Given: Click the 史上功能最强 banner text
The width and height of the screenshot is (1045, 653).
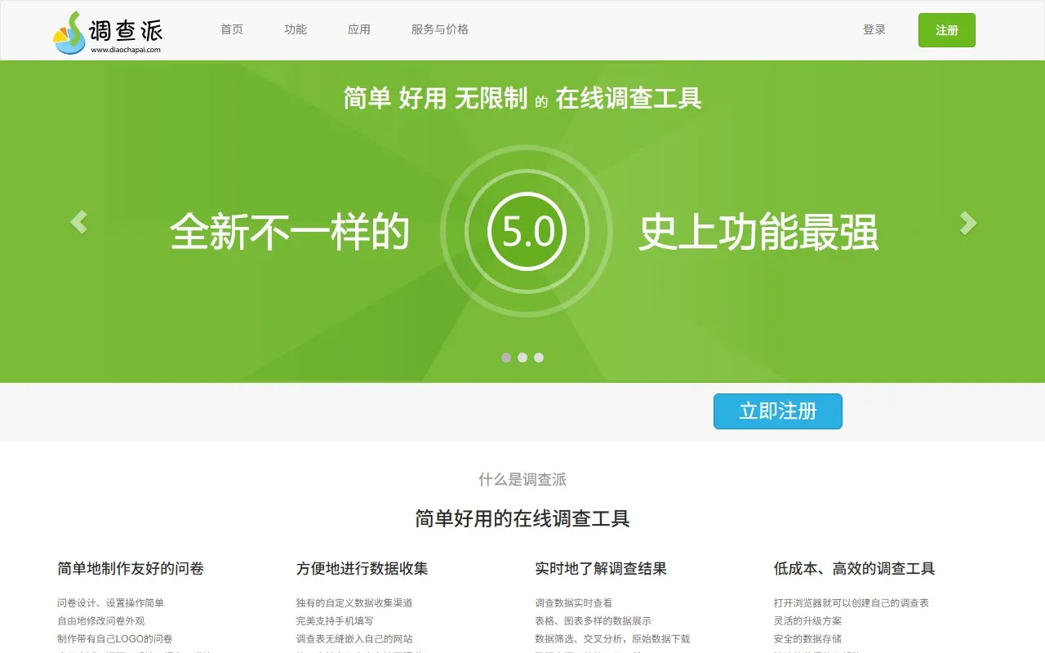Looking at the screenshot, I should click(758, 233).
